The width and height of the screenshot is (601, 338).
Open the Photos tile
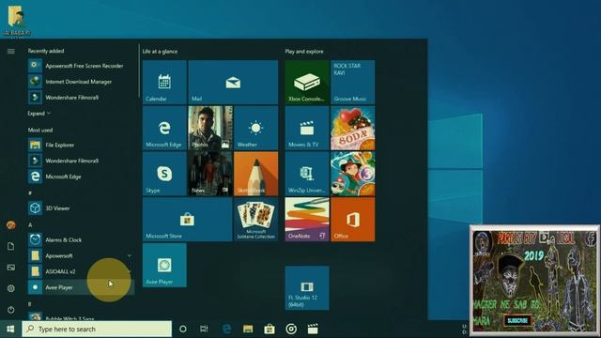[x=210, y=128]
